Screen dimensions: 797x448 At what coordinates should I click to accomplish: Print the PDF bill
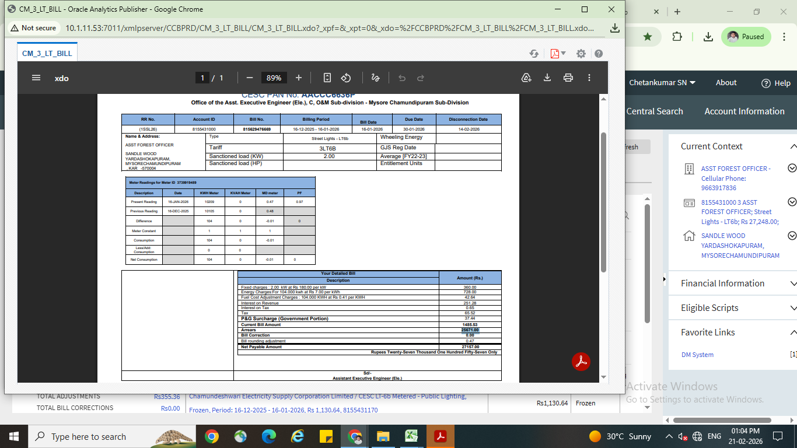click(568, 78)
